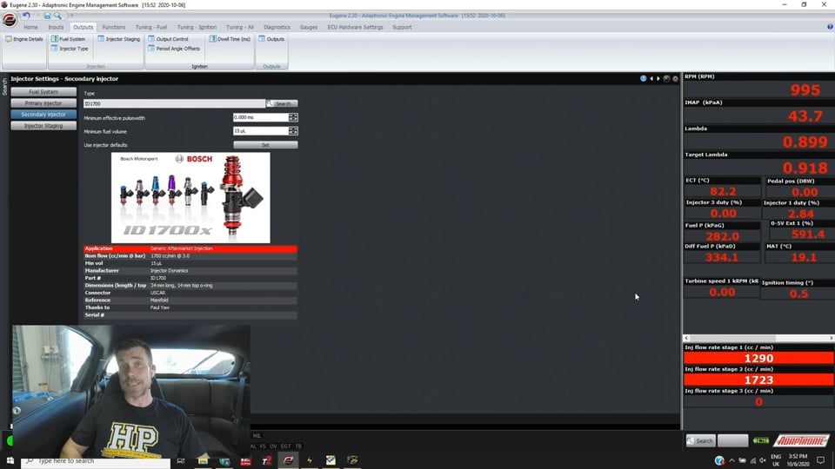The image size is (835, 469).
Task: Open Output Control ribbon item
Action: point(168,39)
